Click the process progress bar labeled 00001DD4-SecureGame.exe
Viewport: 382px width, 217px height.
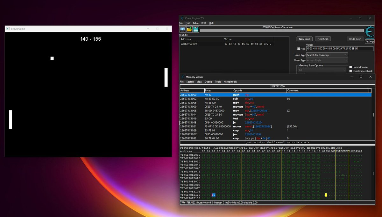282,31
